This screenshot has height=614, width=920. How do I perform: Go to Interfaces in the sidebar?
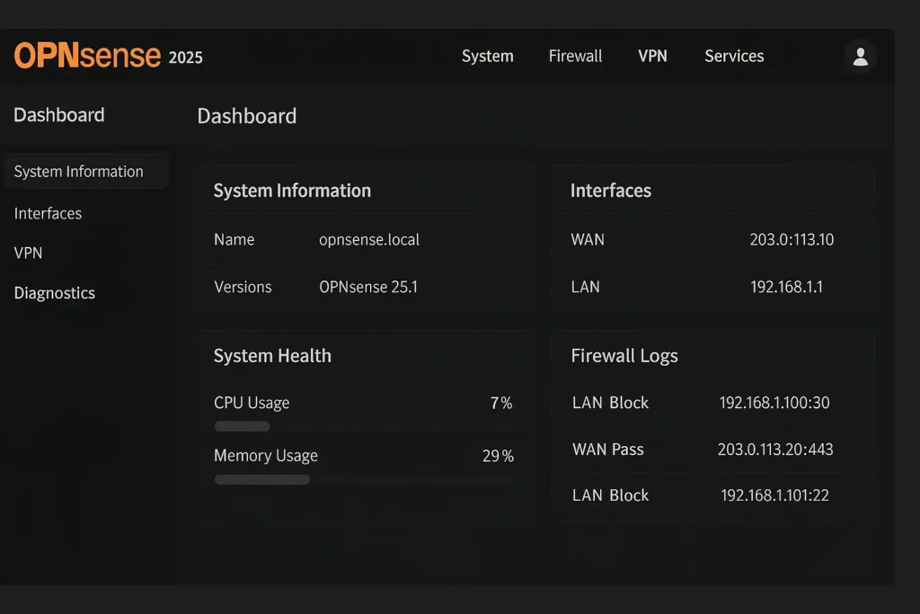48,213
